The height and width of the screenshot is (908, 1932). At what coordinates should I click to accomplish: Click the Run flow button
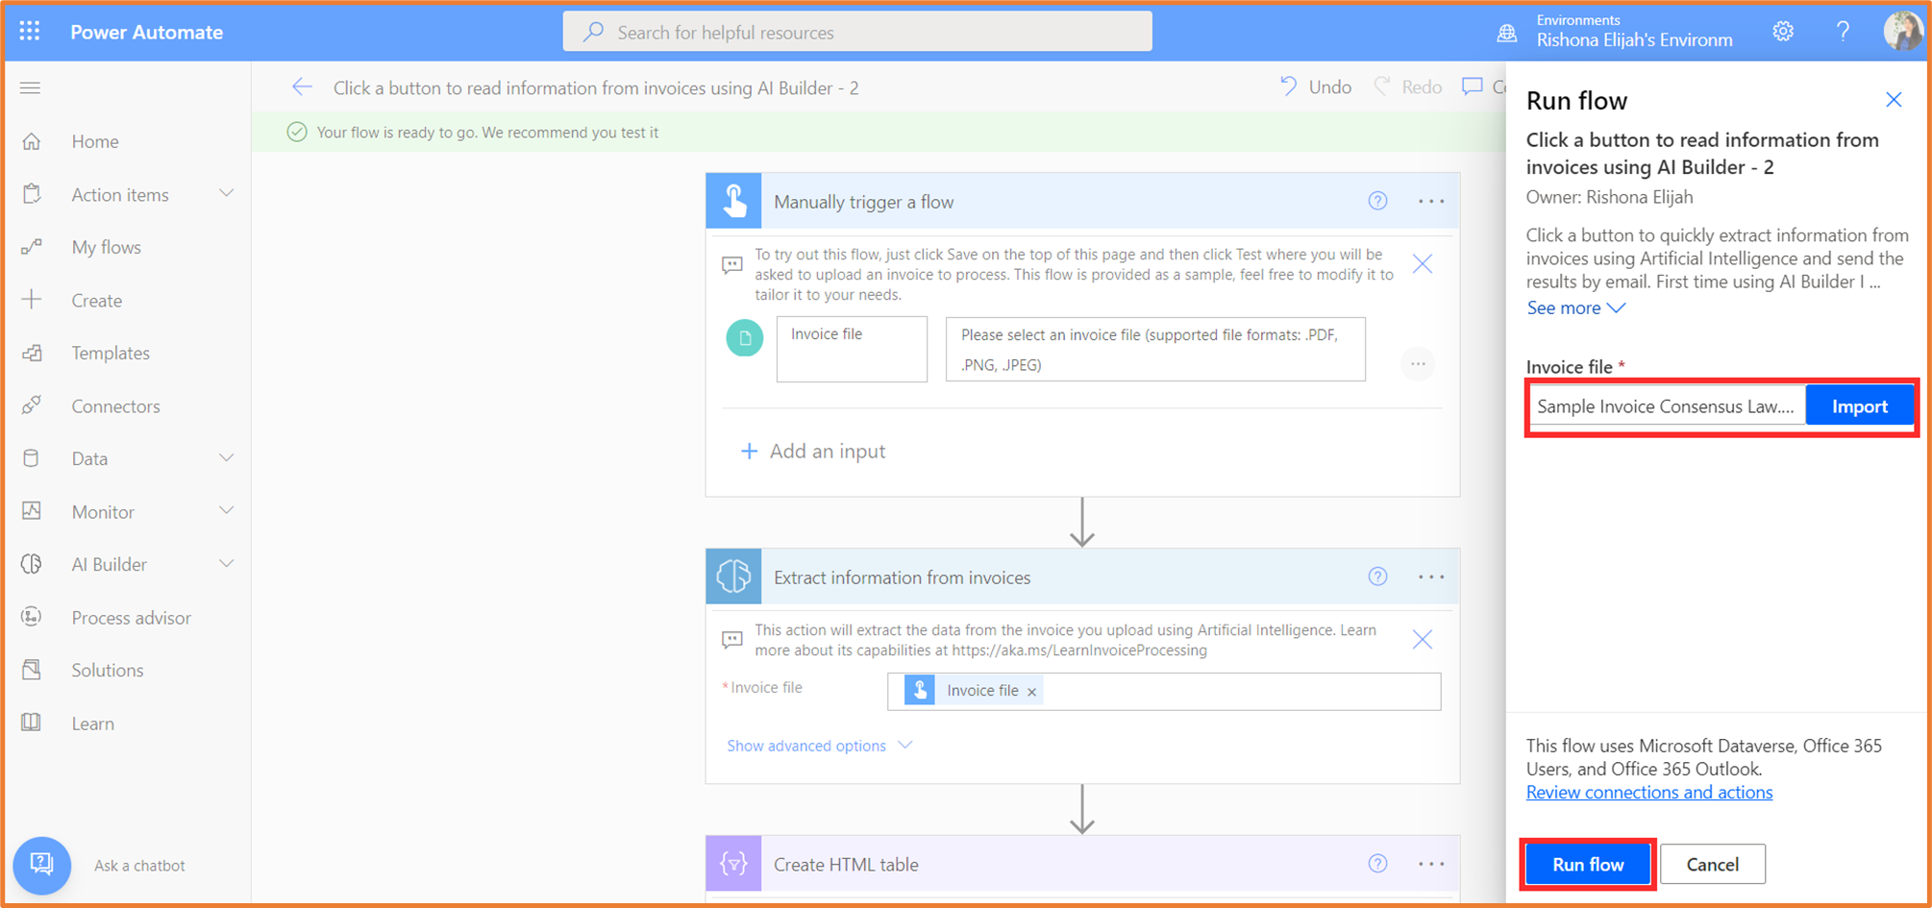[x=1587, y=864]
